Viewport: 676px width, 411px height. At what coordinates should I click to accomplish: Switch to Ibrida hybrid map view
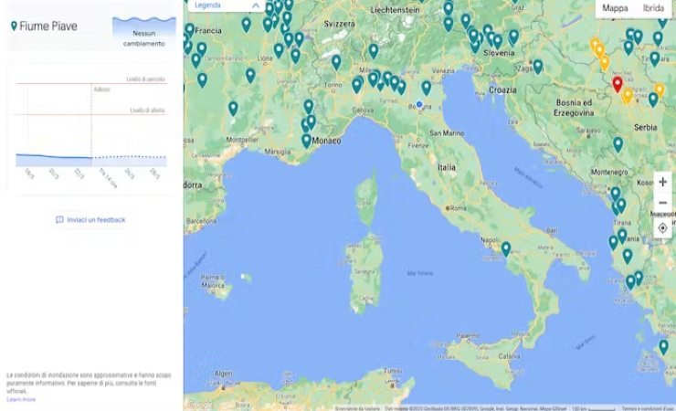(653, 7)
